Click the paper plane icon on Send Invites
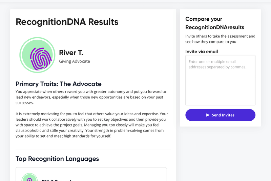Image resolution: width=271 pixels, height=181 pixels. pyautogui.click(x=208, y=115)
